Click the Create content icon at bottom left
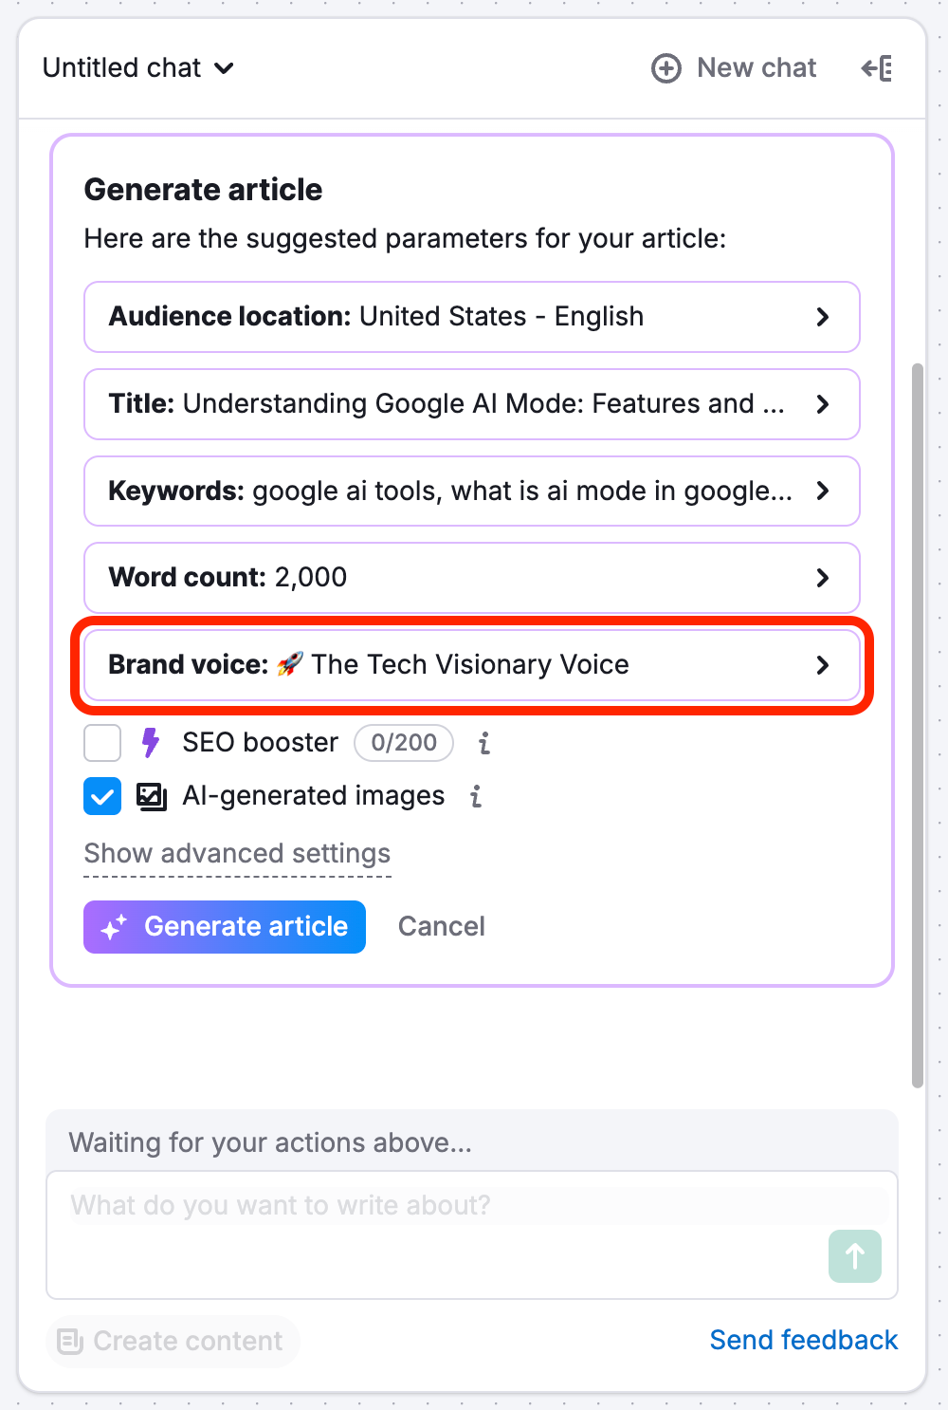This screenshot has height=1410, width=948. 69,1342
